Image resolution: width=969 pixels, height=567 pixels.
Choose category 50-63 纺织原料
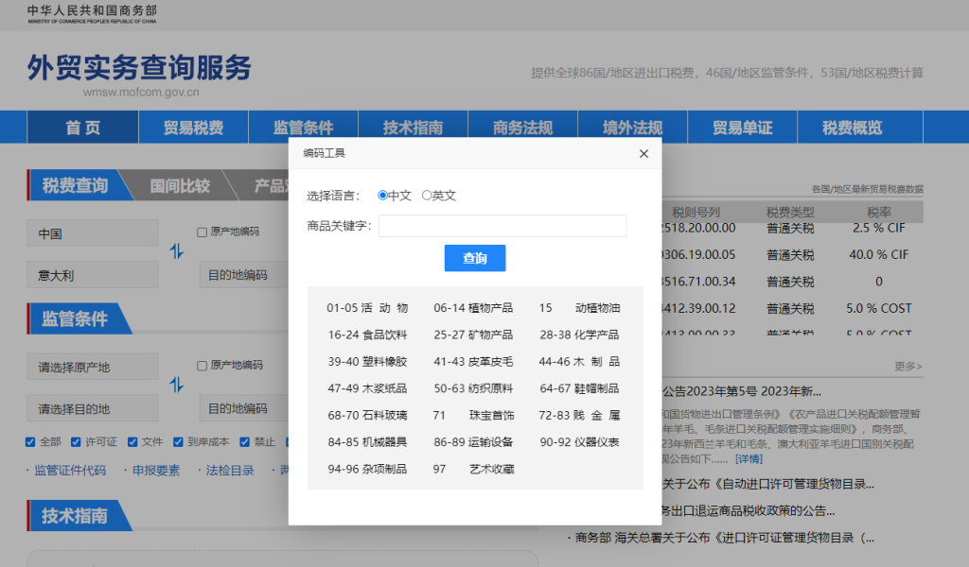(473, 388)
